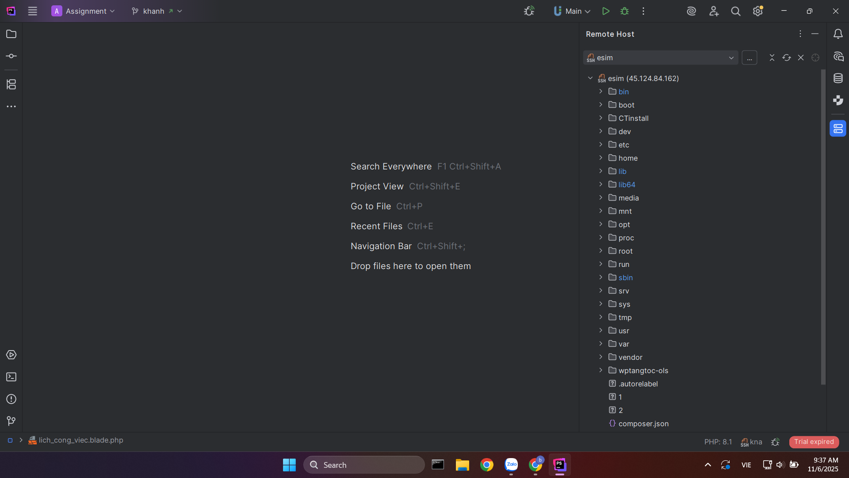Collapse the esim server root node
This screenshot has height=478, width=849.
point(590,78)
